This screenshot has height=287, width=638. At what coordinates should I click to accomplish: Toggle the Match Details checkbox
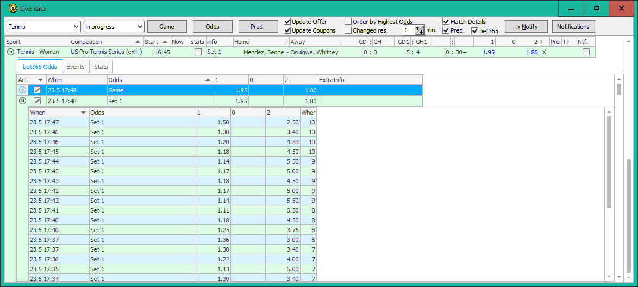point(446,22)
